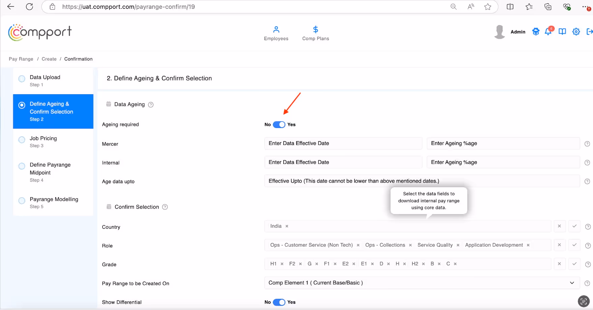Click Internal Data Effective Date field

point(343,162)
